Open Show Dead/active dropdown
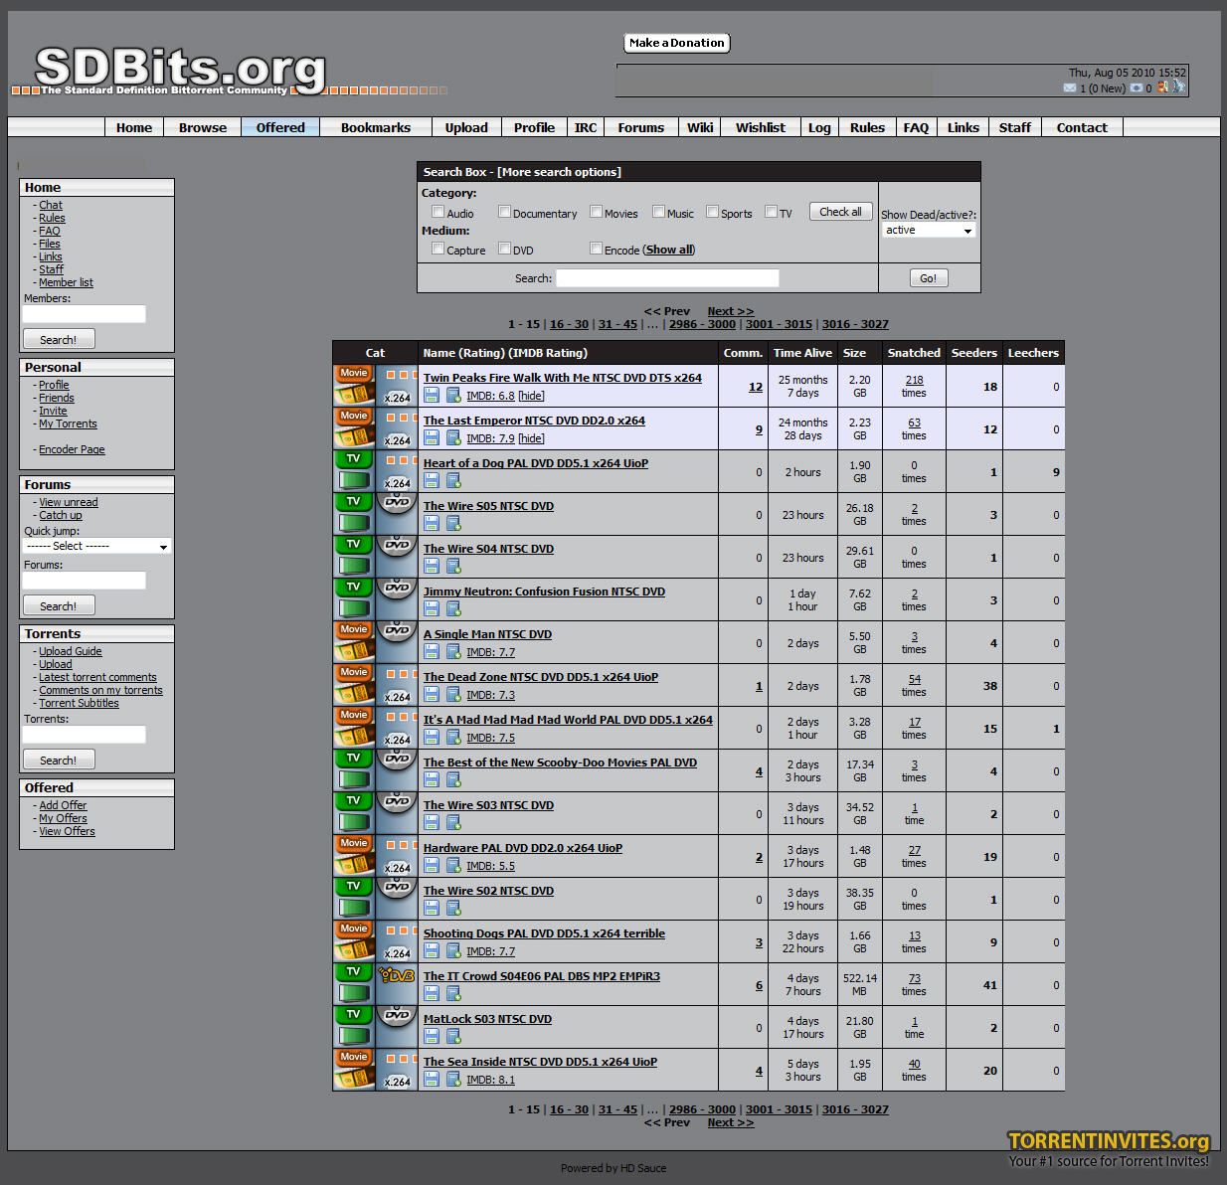Viewport: 1227px width, 1185px height. tap(929, 230)
